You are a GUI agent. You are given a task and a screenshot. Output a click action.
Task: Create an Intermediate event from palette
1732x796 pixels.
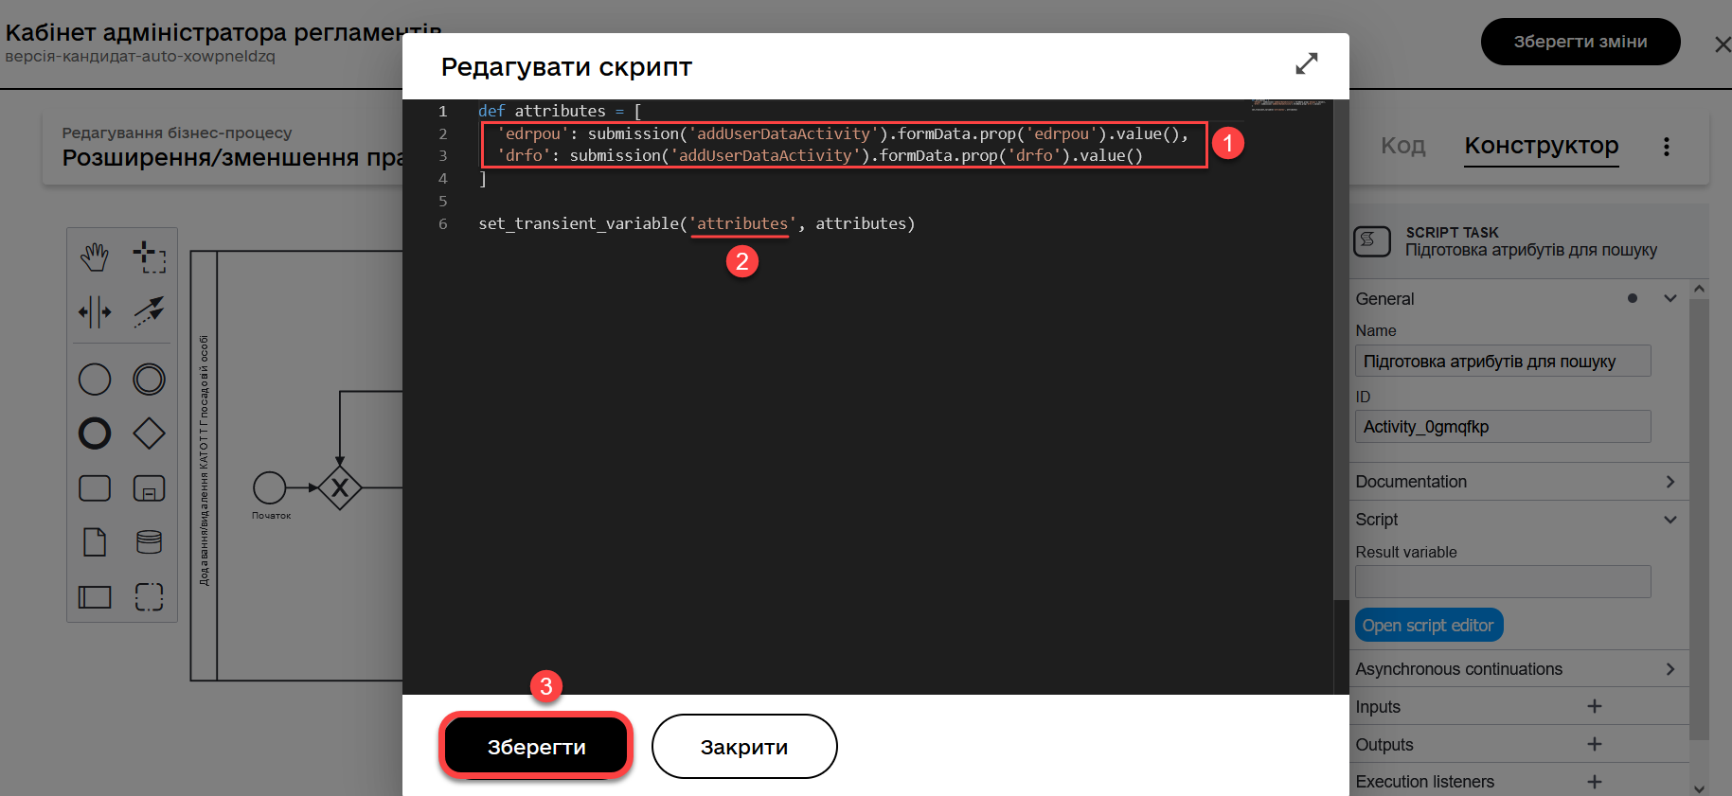149,380
